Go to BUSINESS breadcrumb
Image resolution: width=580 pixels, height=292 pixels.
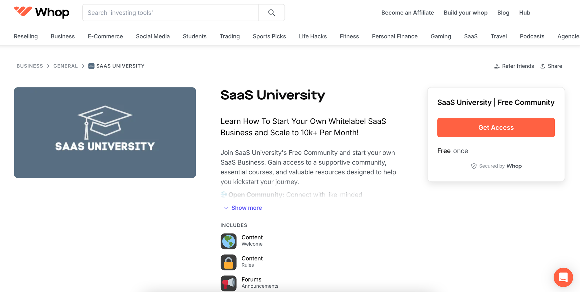click(30, 66)
